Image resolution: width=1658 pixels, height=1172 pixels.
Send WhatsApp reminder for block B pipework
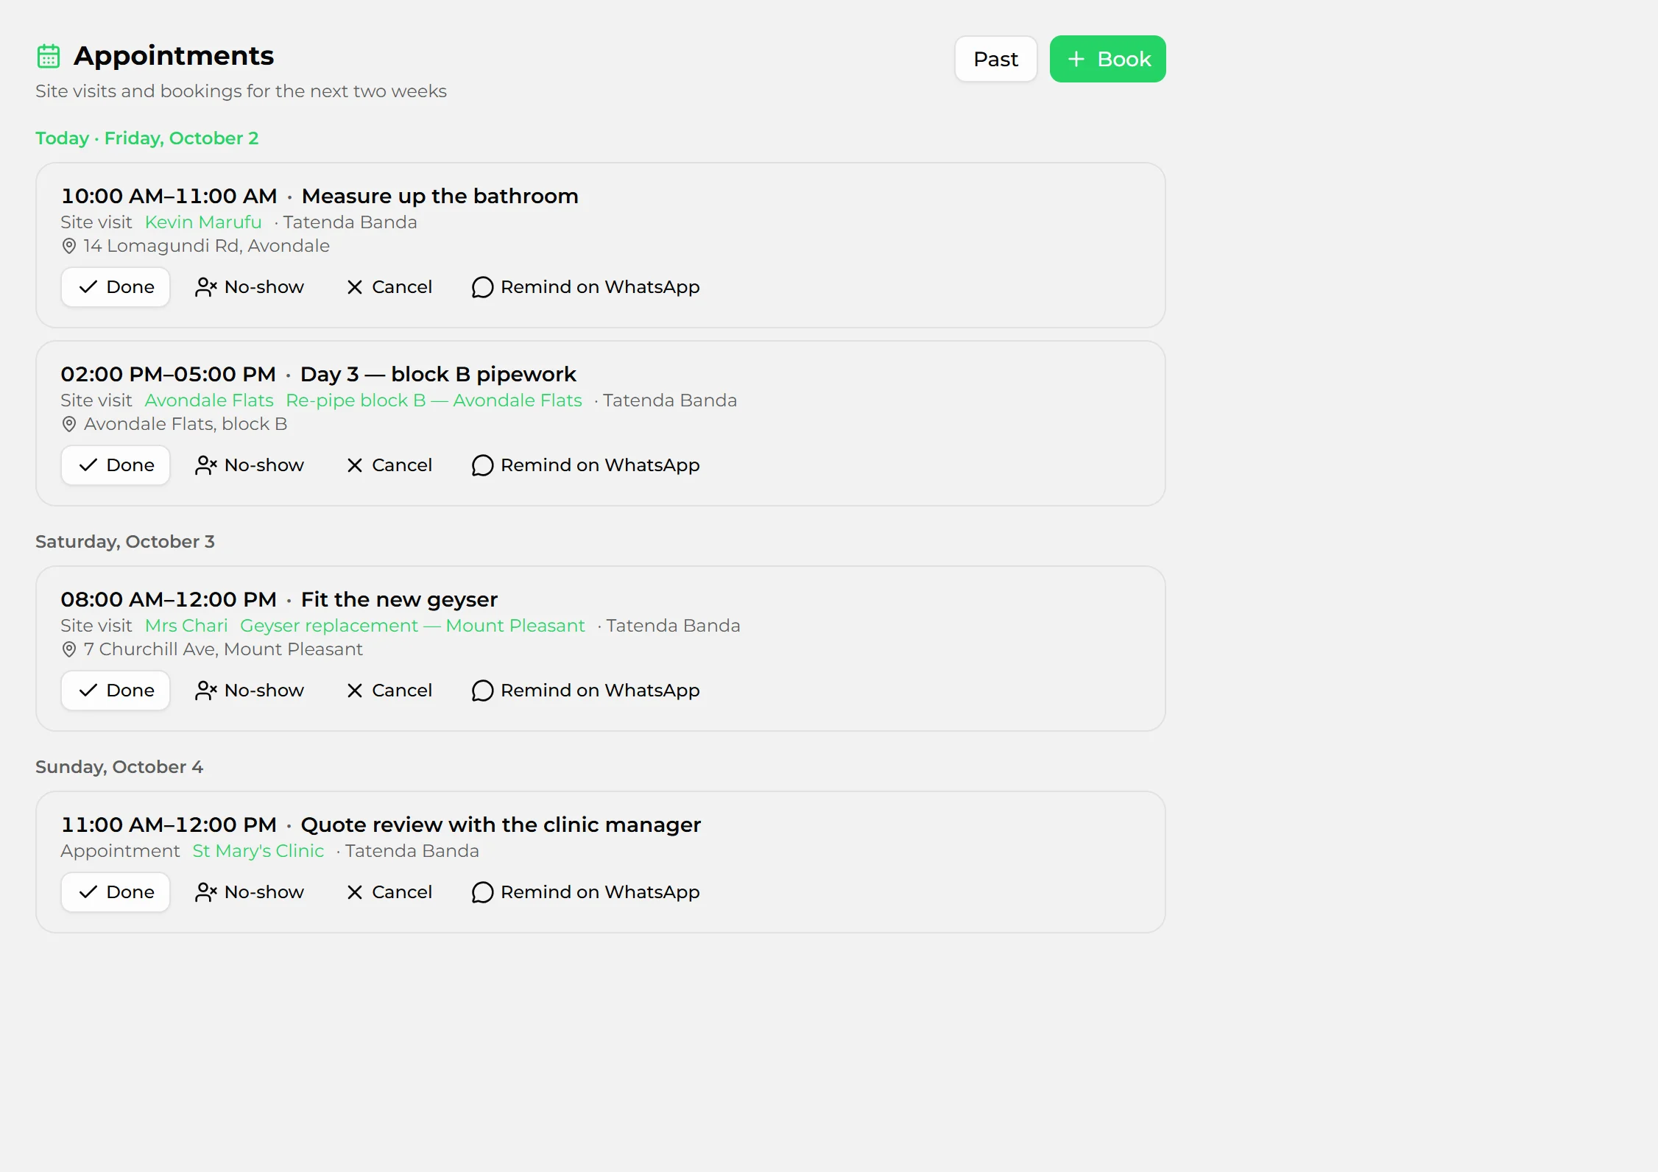585,465
